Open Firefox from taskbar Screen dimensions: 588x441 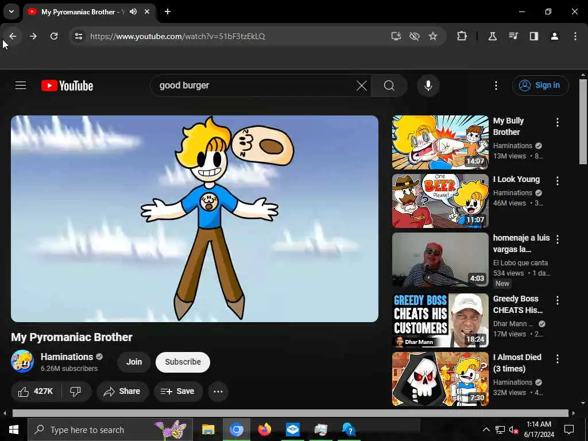coord(264,430)
